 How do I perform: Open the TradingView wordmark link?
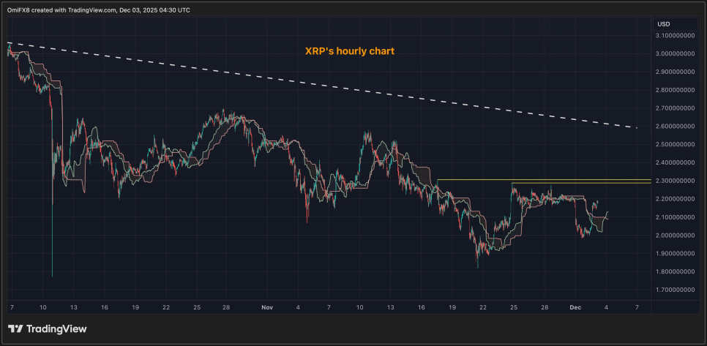point(56,329)
